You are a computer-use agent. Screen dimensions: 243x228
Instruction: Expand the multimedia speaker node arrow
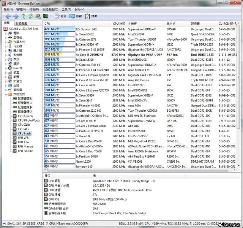(6, 55)
